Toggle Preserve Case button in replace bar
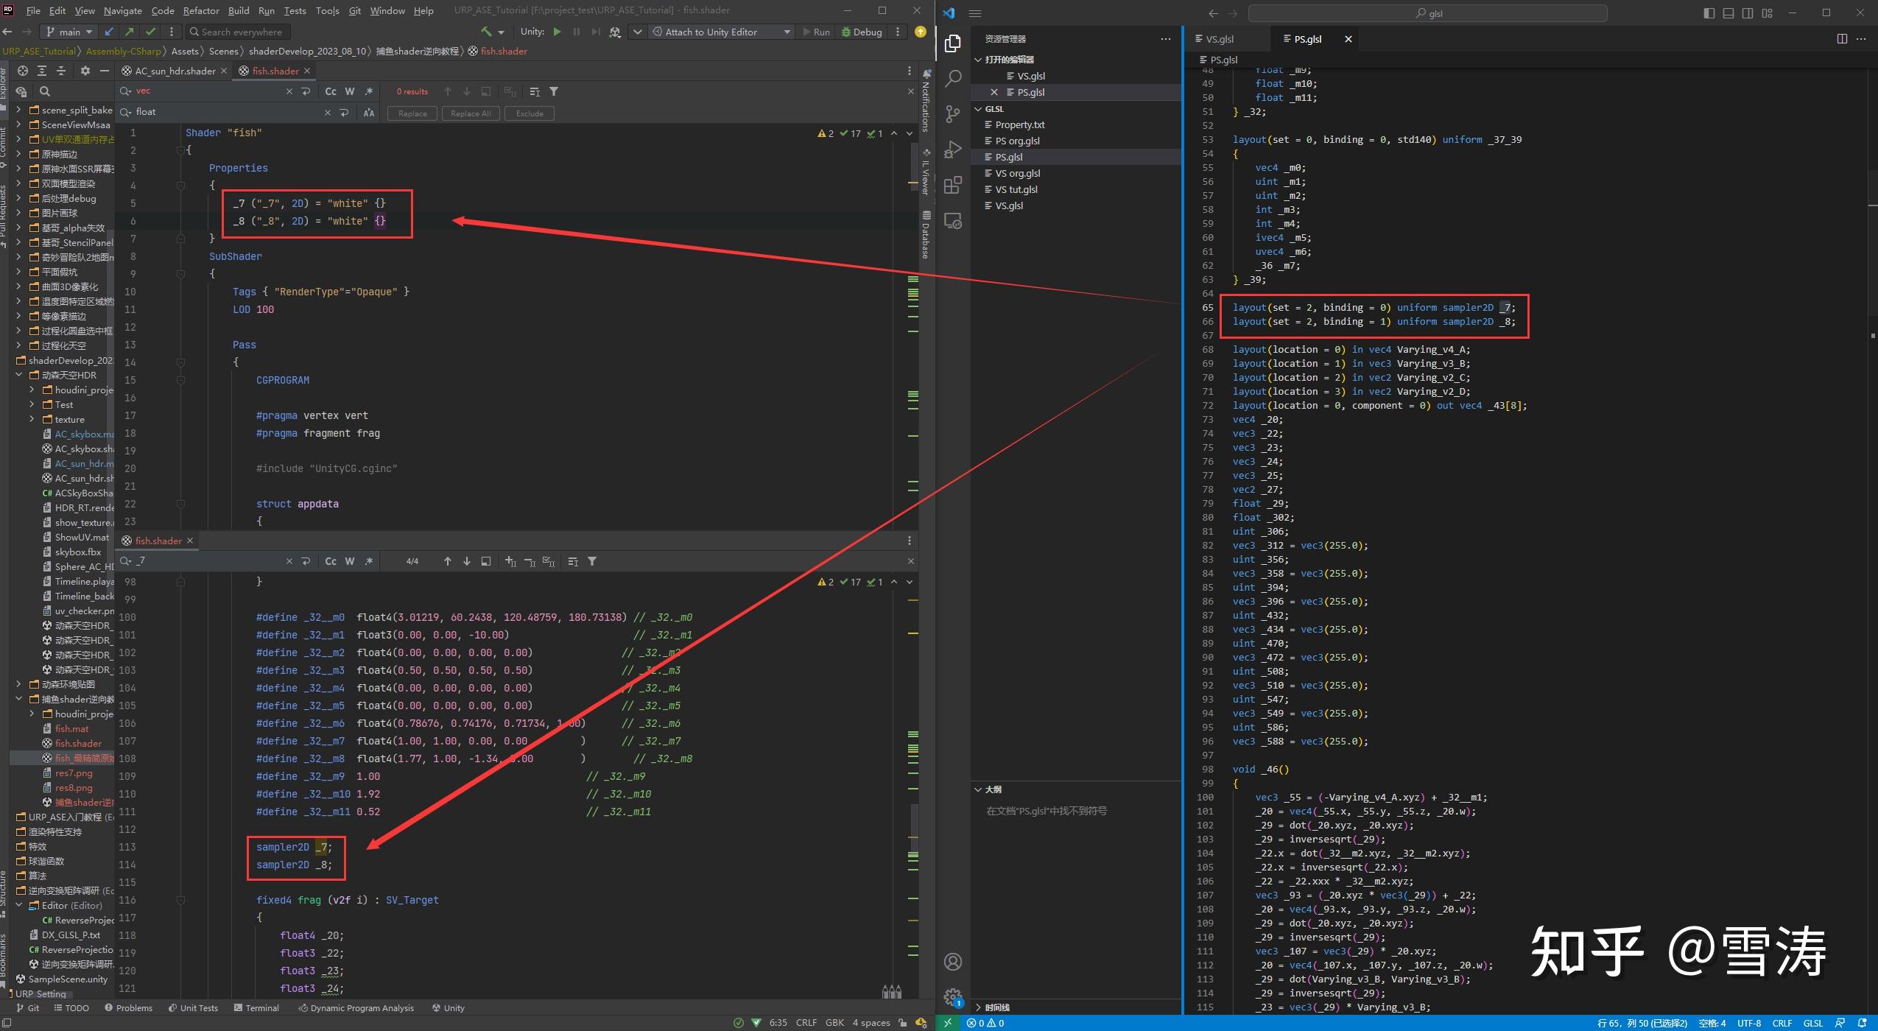Image resolution: width=1878 pixels, height=1031 pixels. tap(369, 113)
